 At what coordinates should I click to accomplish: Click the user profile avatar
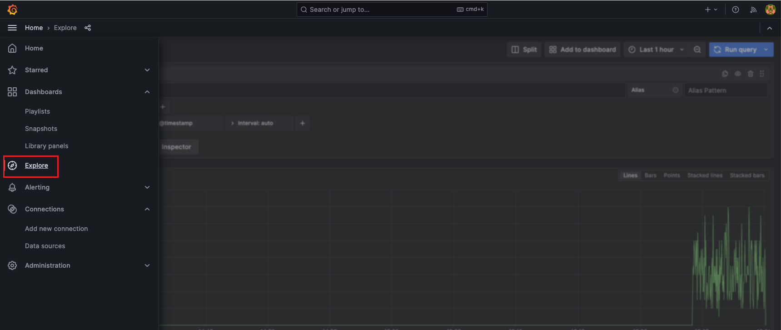770,10
